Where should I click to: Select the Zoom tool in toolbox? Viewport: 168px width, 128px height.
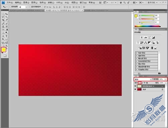click(x=6, y=45)
